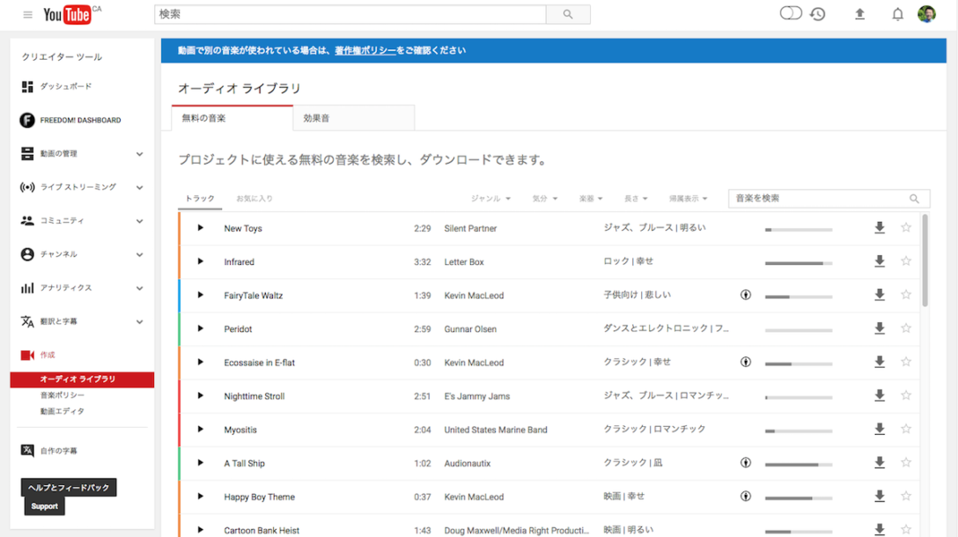This screenshot has height=537, width=958.
Task: Switch to the 効果音 tab
Action: click(x=354, y=119)
